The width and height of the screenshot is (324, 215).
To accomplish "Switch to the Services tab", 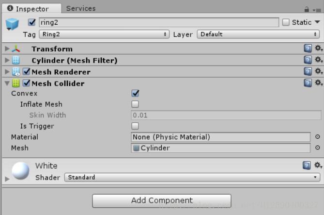I will [81, 8].
